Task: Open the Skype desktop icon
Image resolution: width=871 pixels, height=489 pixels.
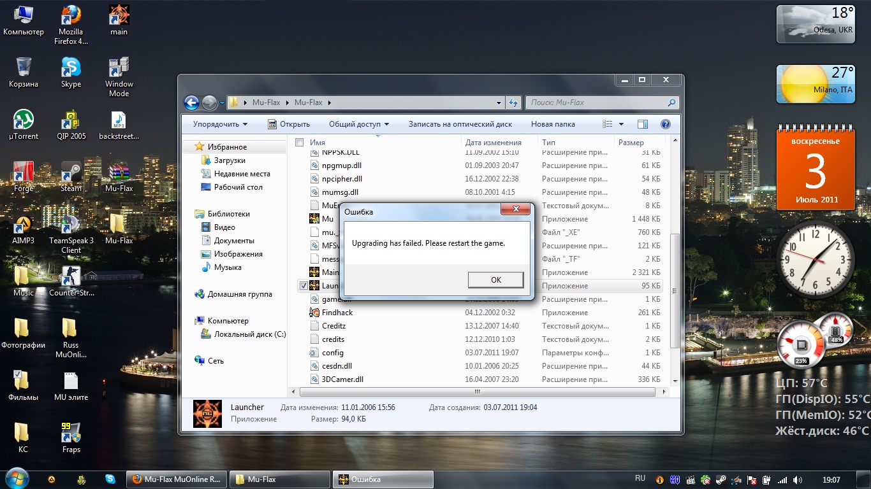Action: pos(71,68)
